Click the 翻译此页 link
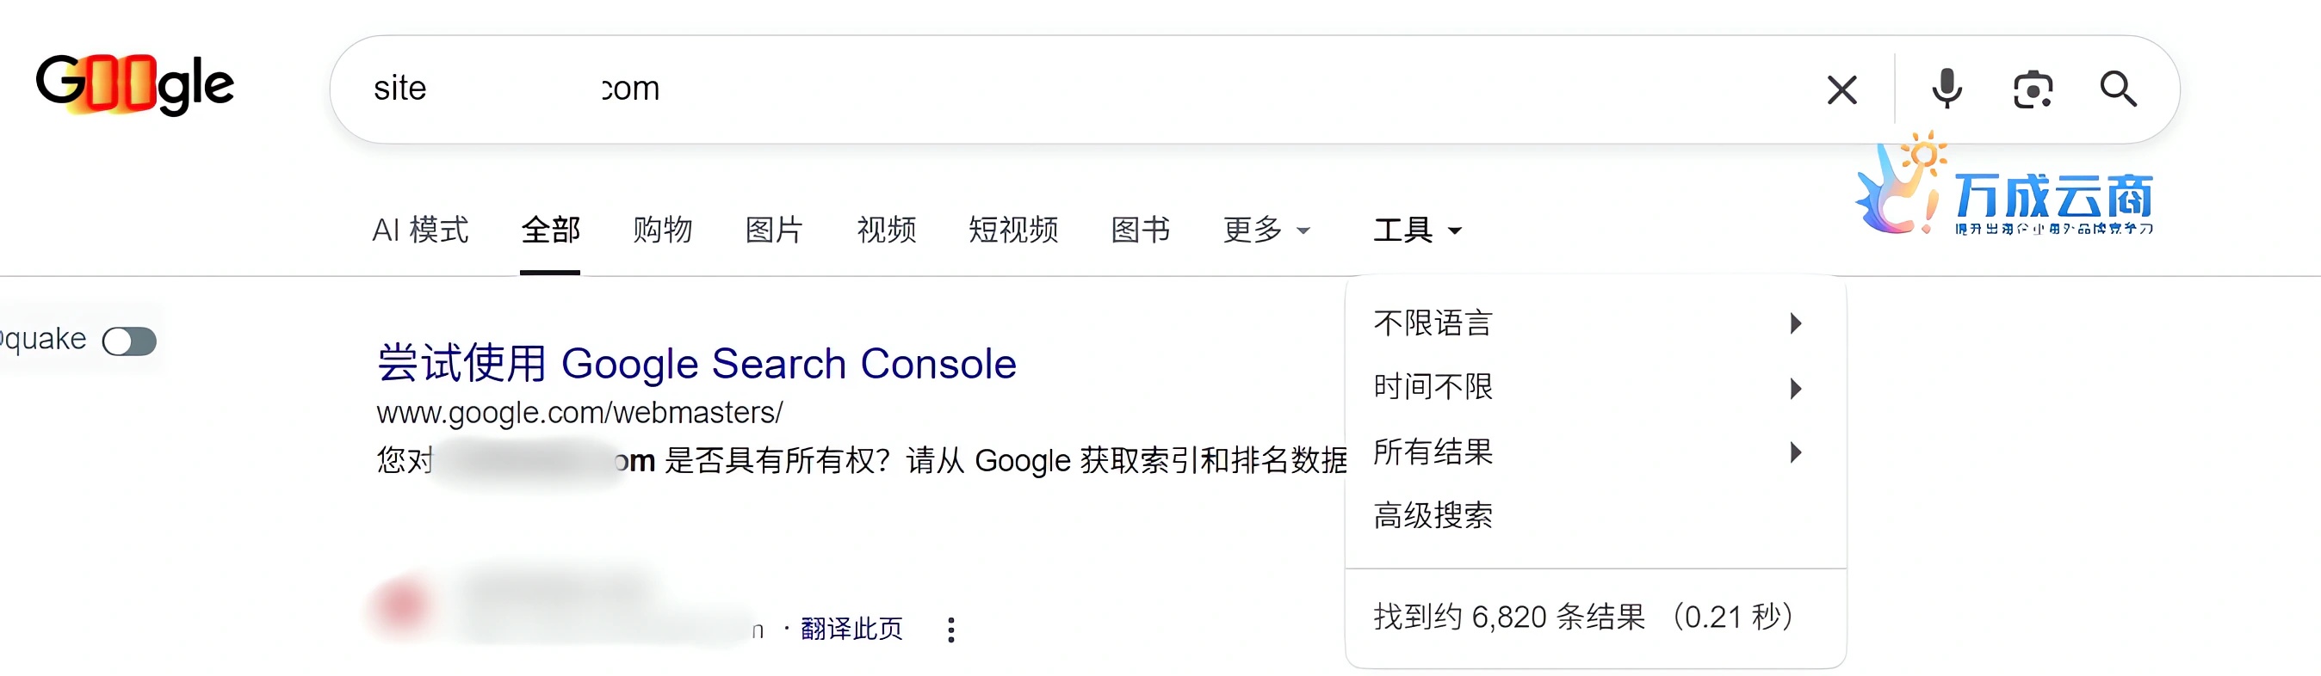 (851, 629)
